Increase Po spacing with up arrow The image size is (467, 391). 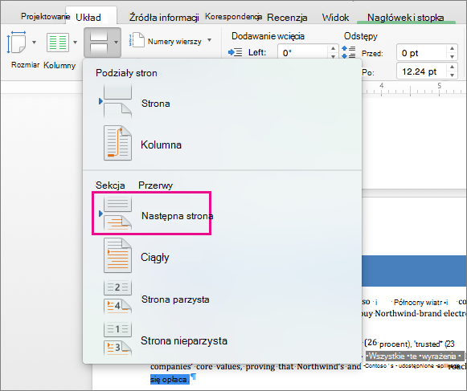452,67
